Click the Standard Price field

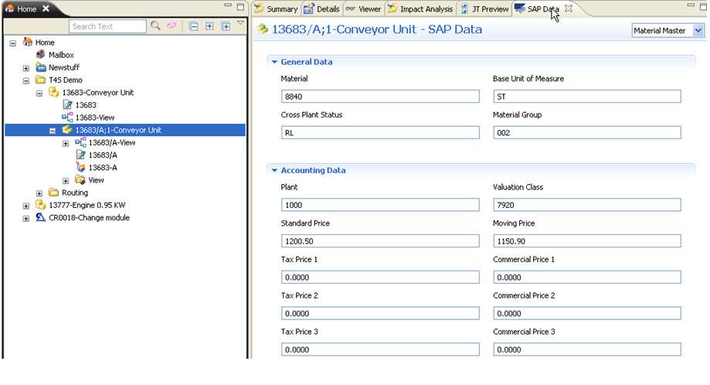380,241
